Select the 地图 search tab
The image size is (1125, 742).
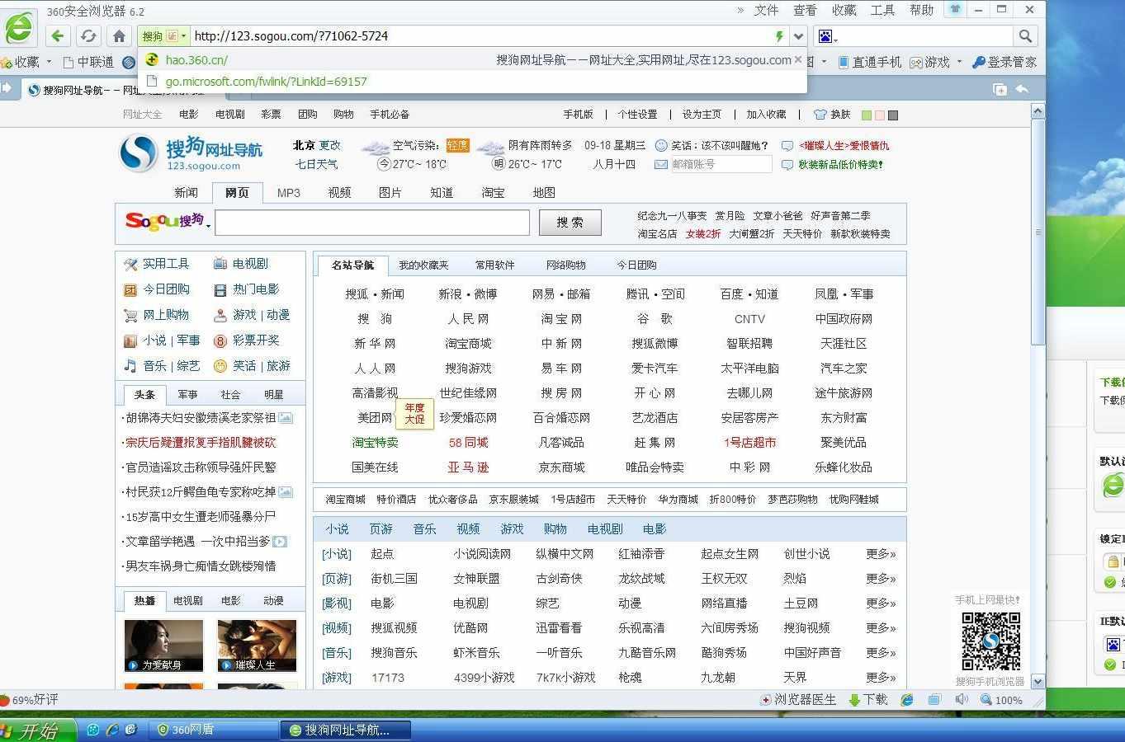pos(544,192)
